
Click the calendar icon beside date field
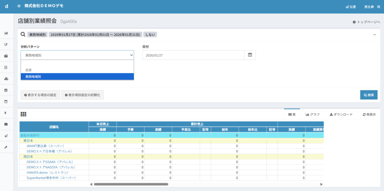click(250, 55)
